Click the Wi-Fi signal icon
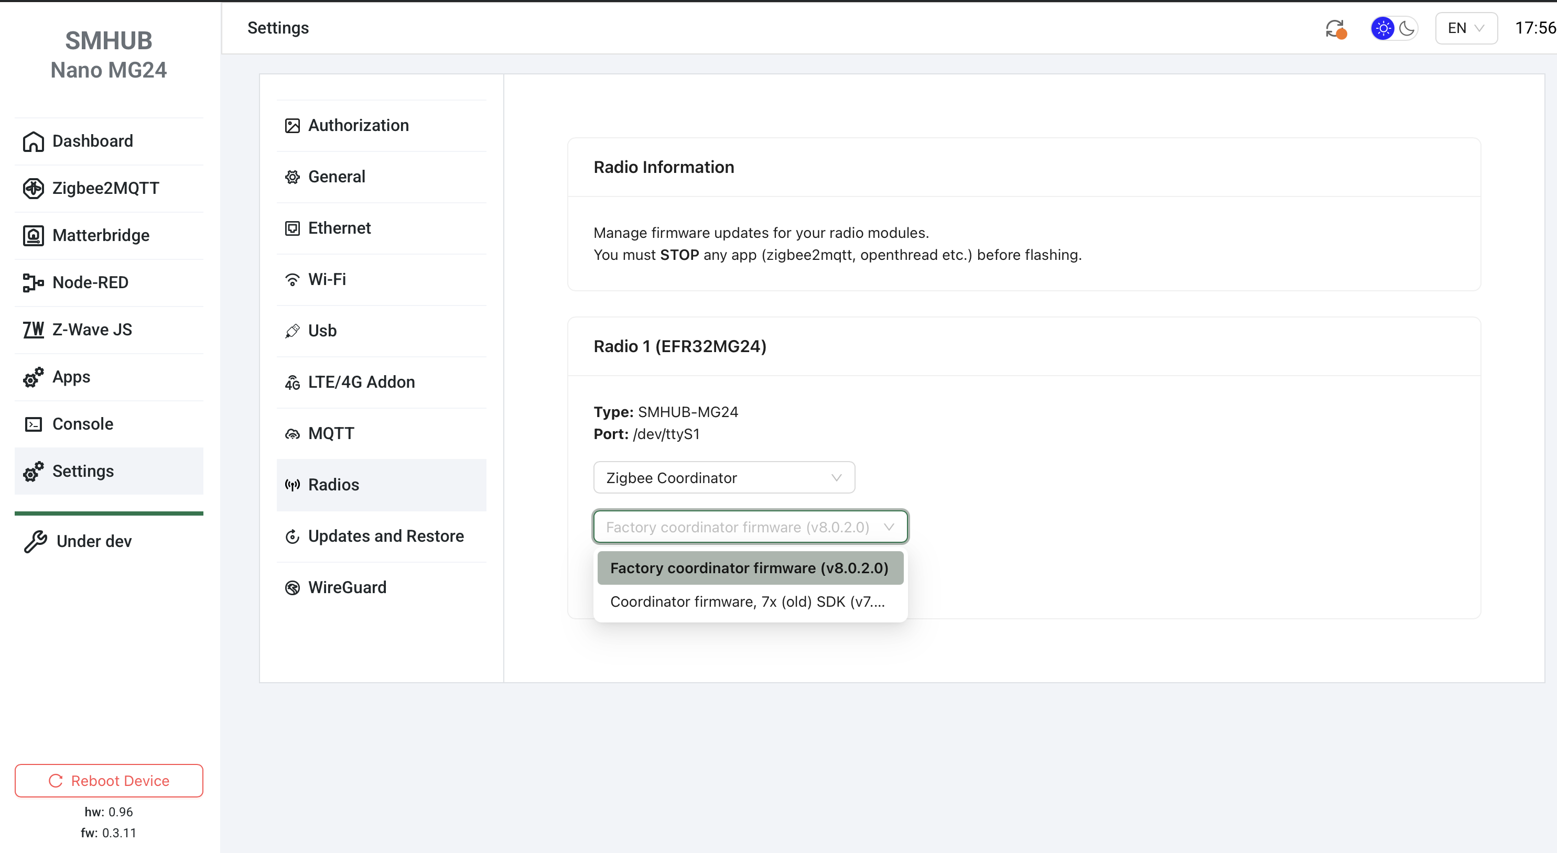Screen dimensions: 1557x853 coord(293,280)
